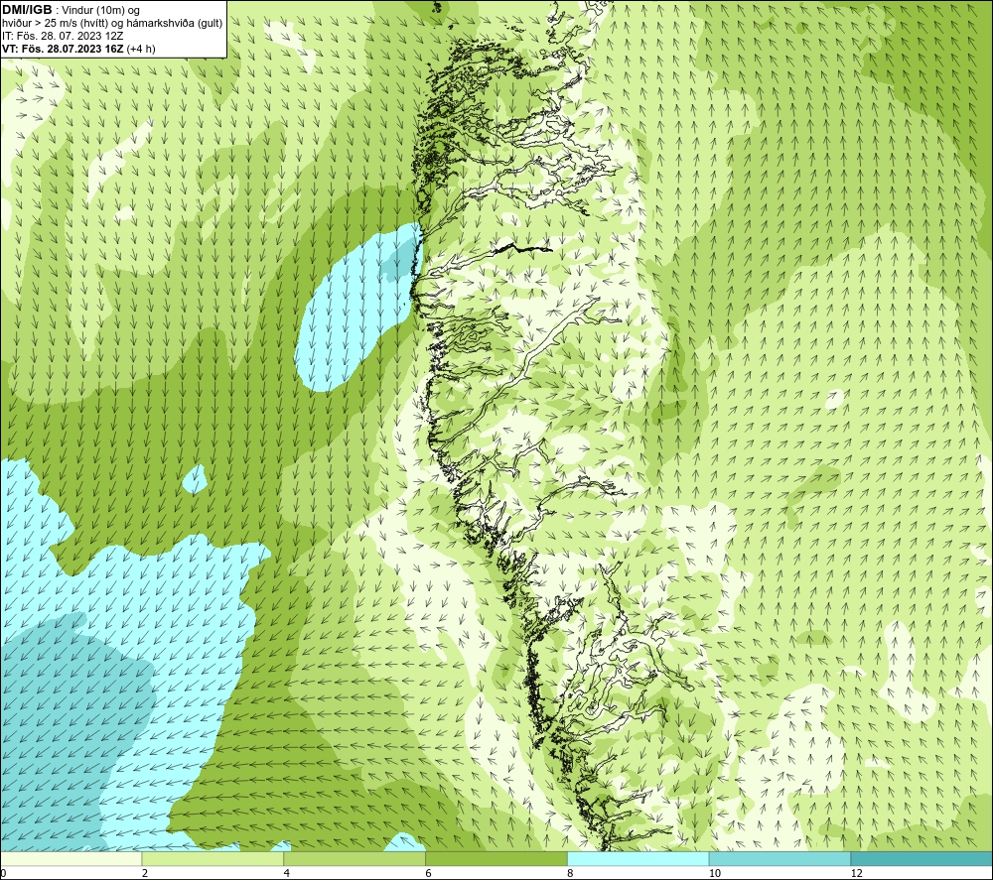The image size is (993, 880).
Task: Click the 0–2 m/s palest color swatch
Action: tap(71, 858)
